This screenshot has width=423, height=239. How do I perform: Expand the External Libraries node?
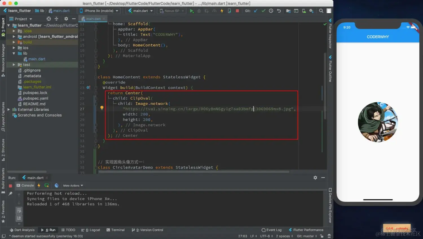(x=8, y=109)
